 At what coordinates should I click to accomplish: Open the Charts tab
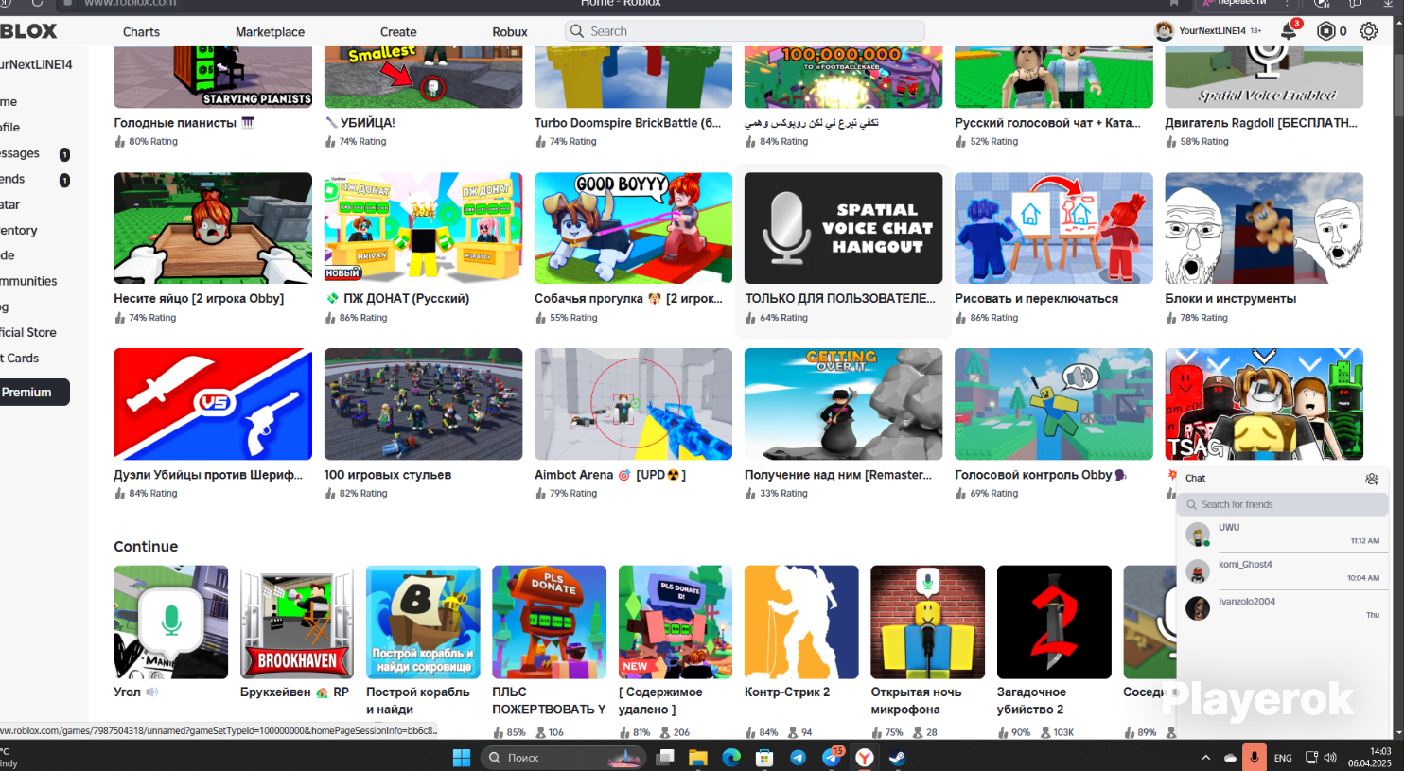tap(141, 32)
